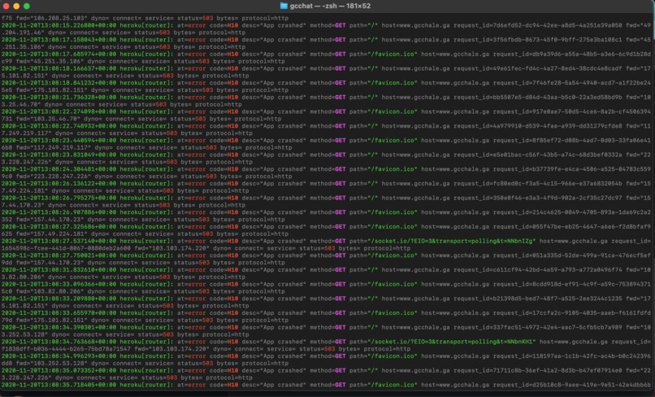Screen dimensions: 655x397
Task: Click timestamp 2020-11-20T13:08:26.795275+00:00
Action: 59,198
